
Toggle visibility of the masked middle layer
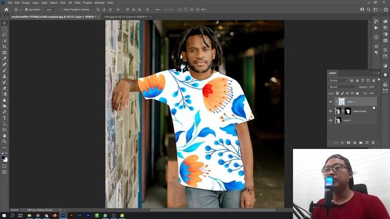pos(330,111)
